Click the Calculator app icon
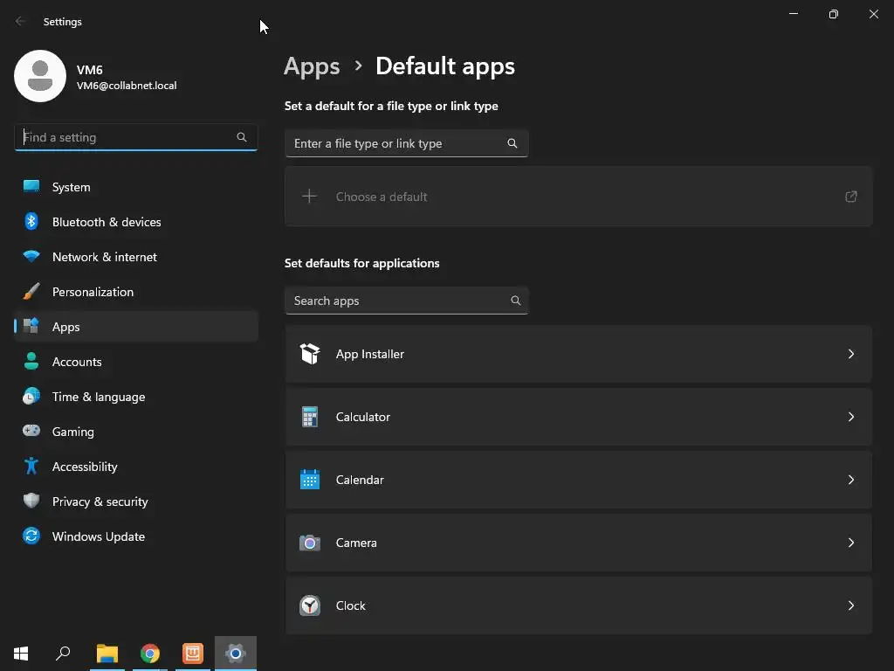The width and height of the screenshot is (894, 671). [310, 417]
